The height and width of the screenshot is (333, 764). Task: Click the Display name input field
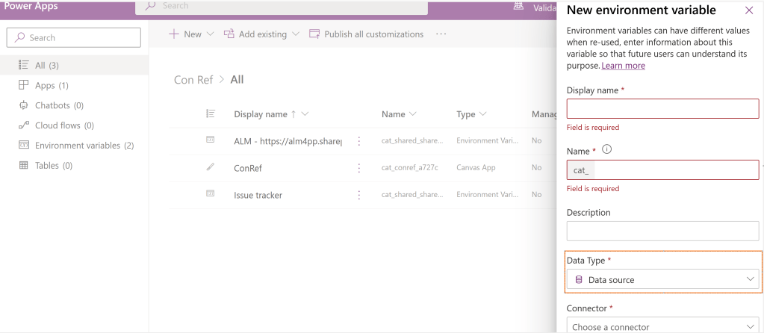(662, 110)
